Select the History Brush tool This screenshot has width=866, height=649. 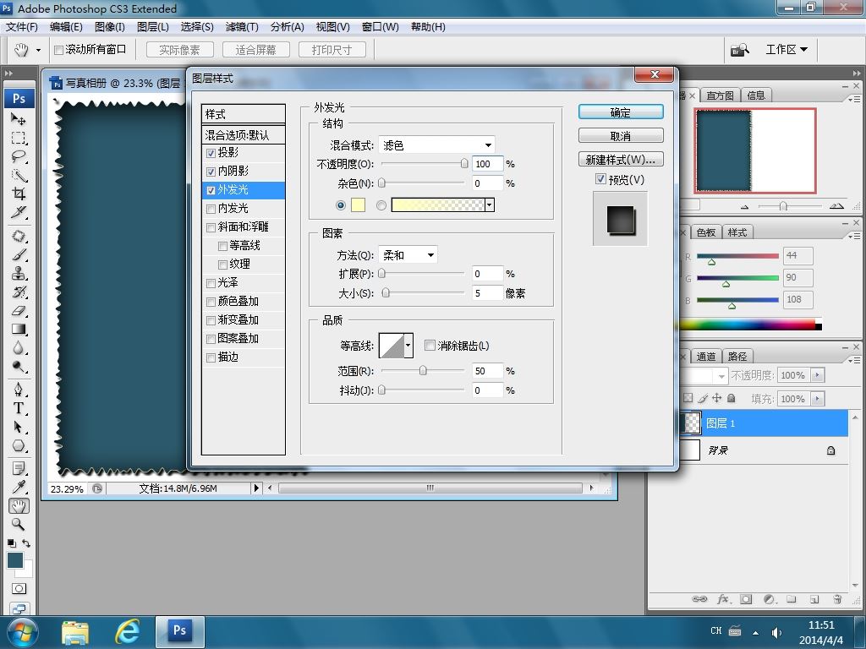(x=19, y=292)
